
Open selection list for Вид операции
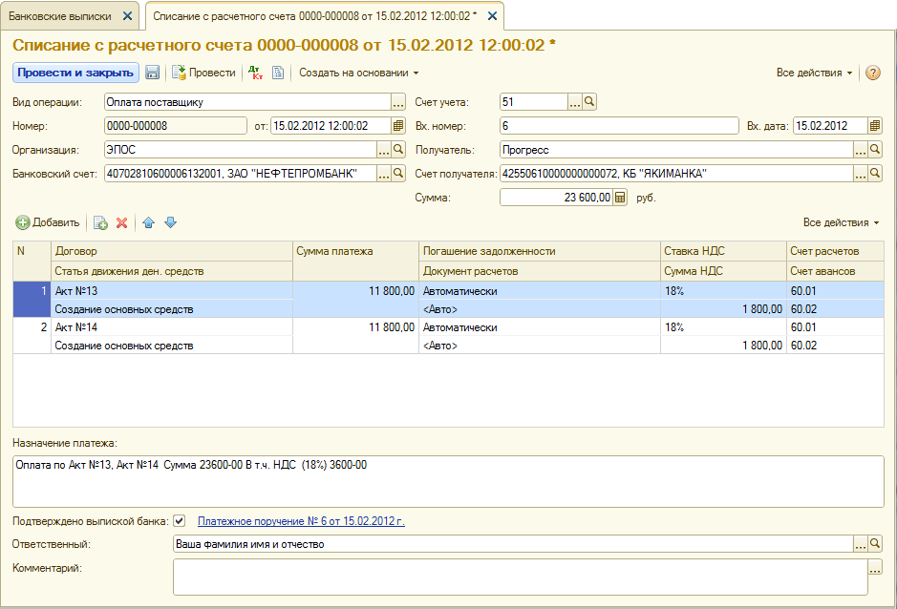(398, 102)
